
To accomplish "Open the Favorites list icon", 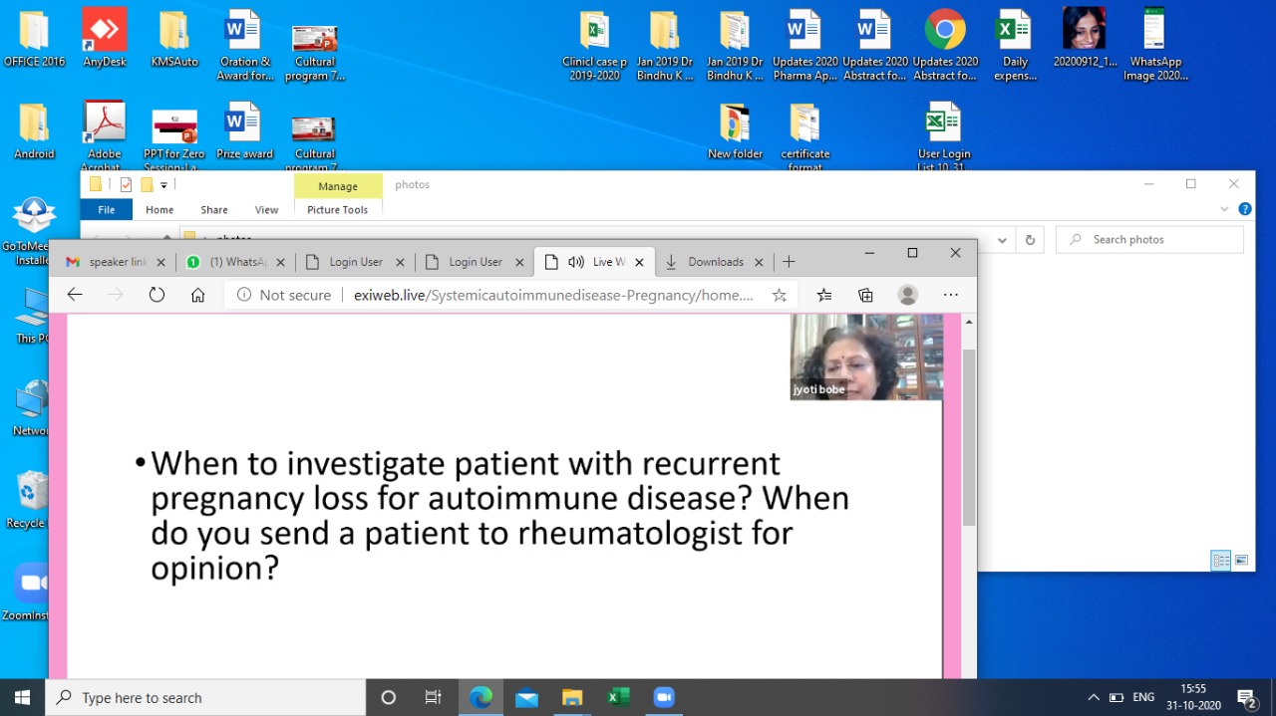I will click(x=823, y=295).
